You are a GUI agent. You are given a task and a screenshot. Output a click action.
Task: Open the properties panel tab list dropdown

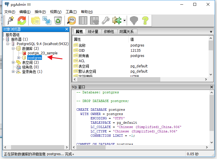tap(211, 32)
